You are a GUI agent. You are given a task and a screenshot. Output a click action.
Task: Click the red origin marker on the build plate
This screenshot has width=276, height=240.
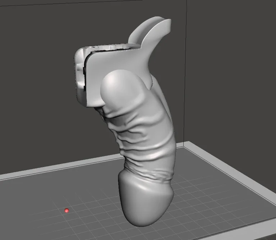(66, 211)
